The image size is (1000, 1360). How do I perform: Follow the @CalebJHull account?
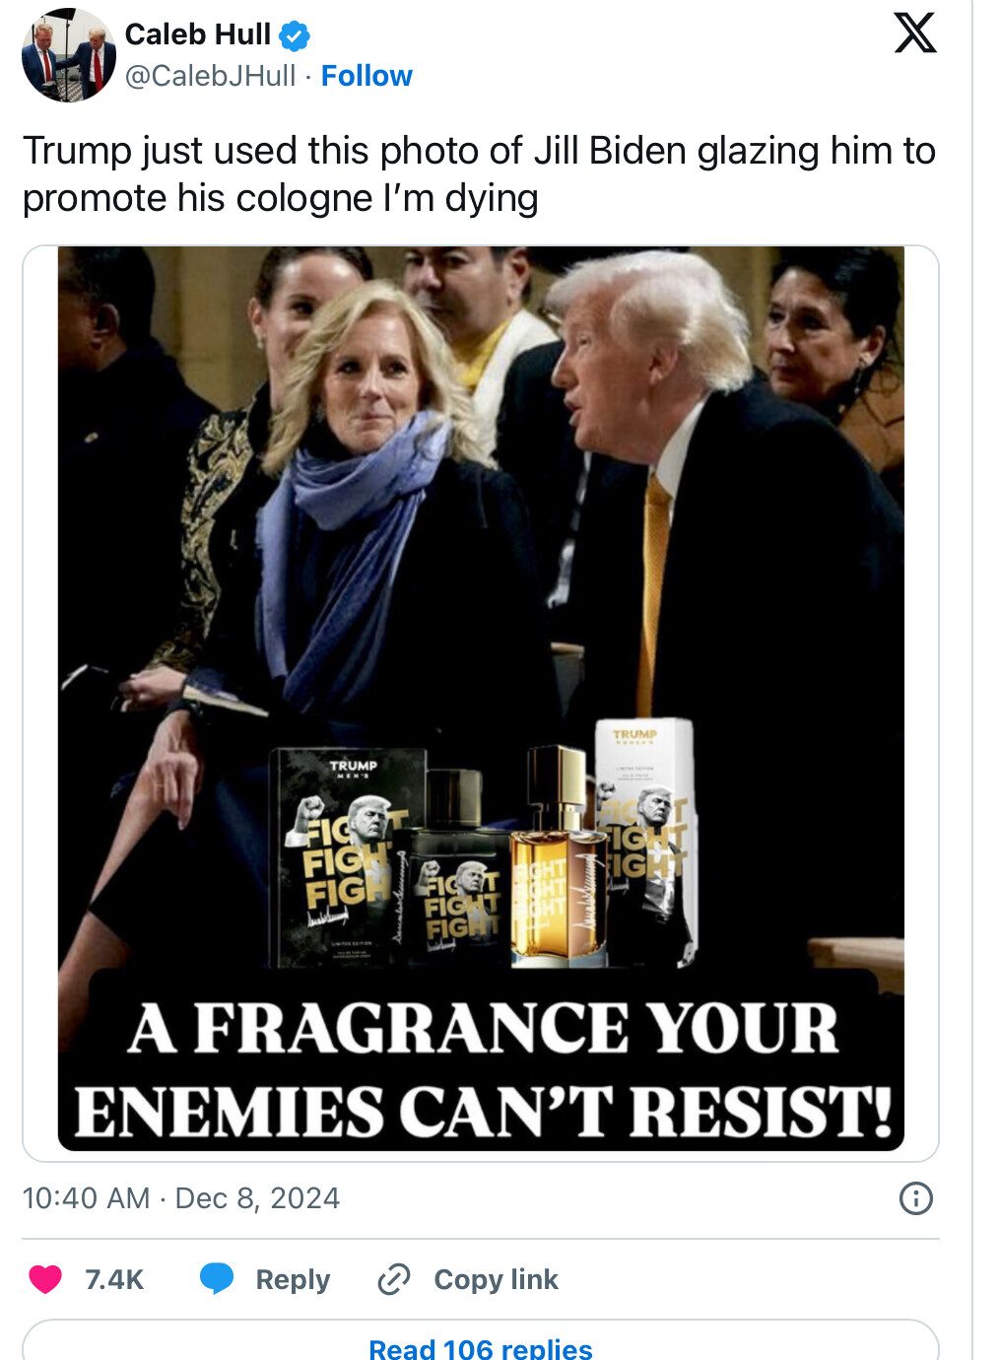(367, 76)
